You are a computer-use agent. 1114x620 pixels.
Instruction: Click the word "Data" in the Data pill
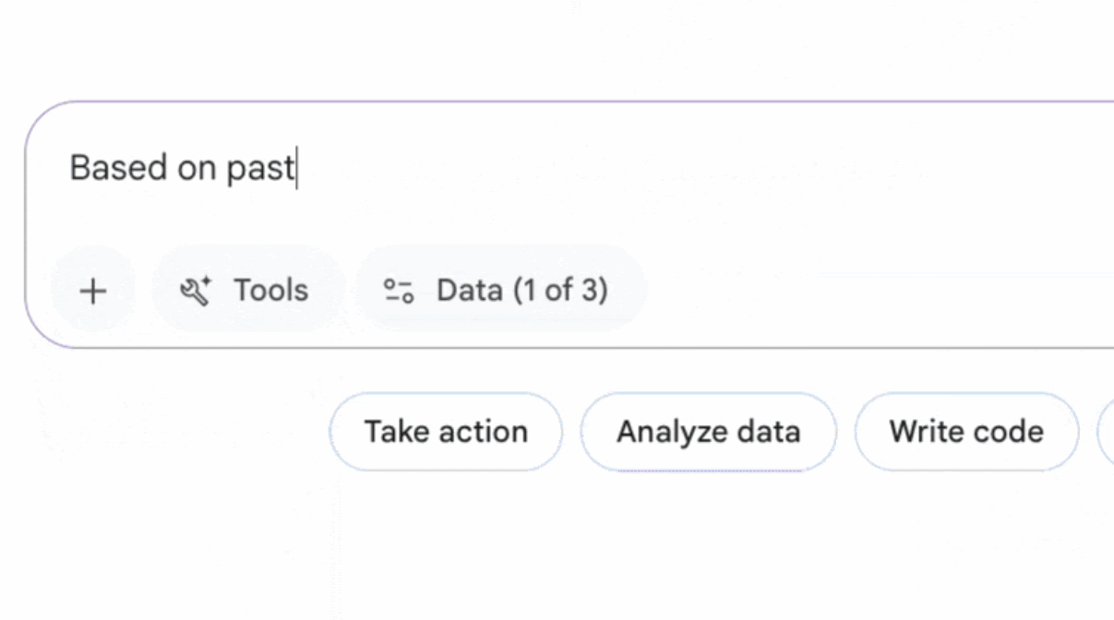[470, 291]
